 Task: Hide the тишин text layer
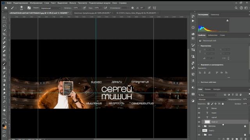(199, 113)
